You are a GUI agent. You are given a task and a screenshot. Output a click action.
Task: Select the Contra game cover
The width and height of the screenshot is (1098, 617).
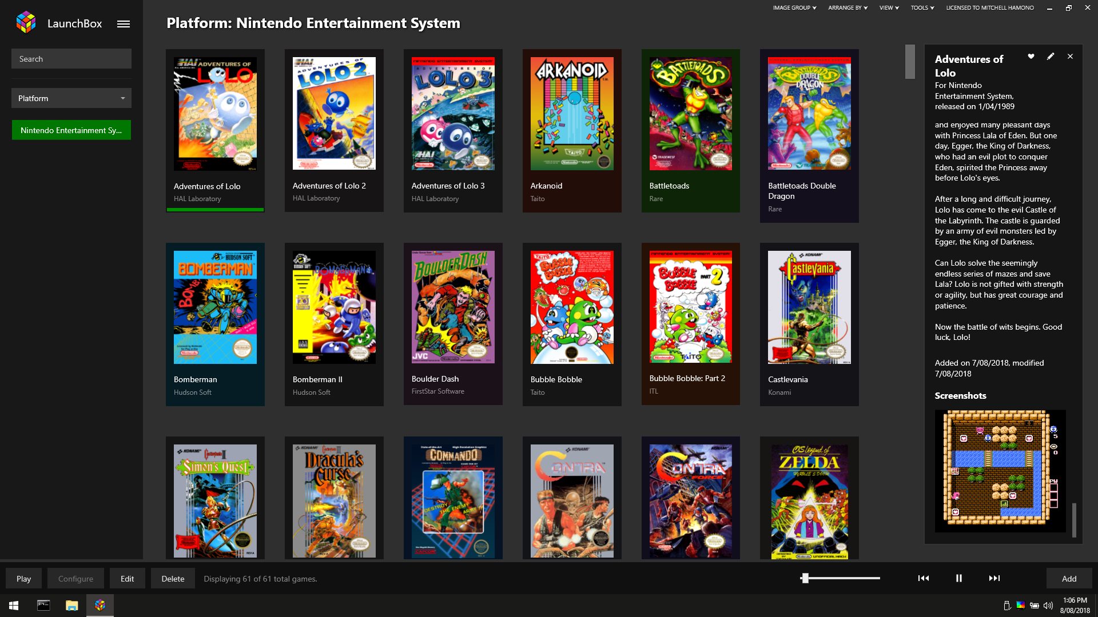coord(572,501)
